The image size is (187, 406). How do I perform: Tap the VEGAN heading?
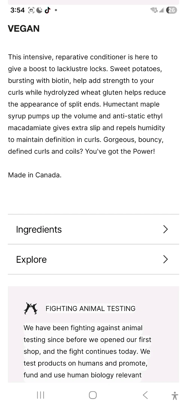(x=24, y=28)
